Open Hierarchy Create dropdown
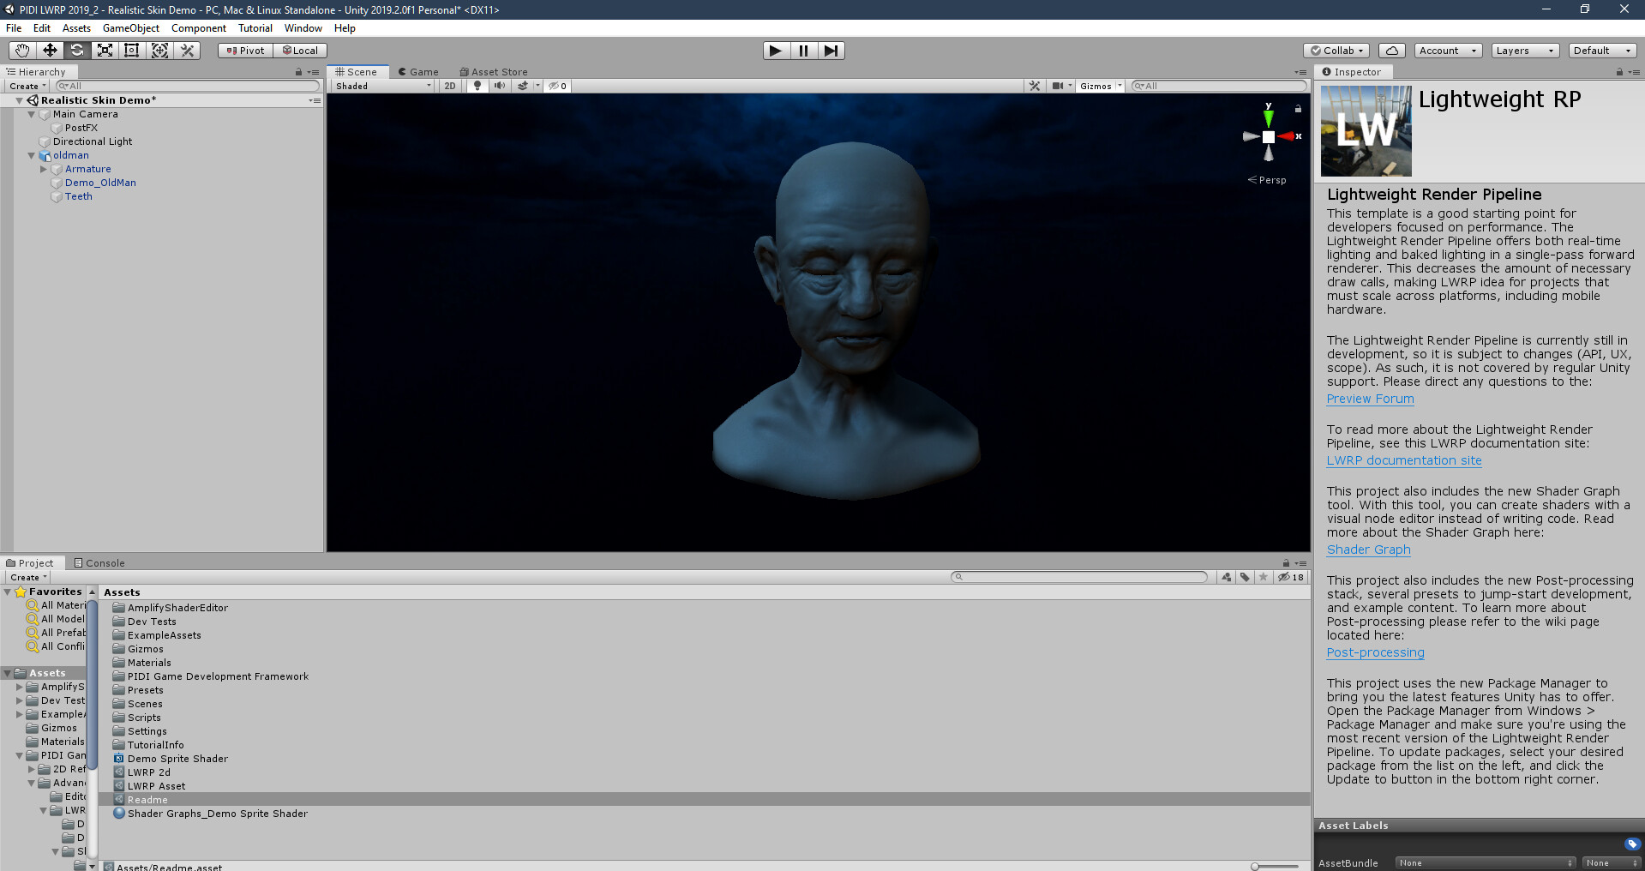Image resolution: width=1645 pixels, height=871 pixels. point(27,86)
